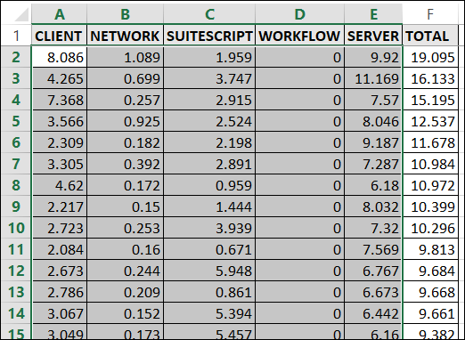This screenshot has height=340, width=465.
Task: Select cell with value 2.786
Action: (59, 292)
